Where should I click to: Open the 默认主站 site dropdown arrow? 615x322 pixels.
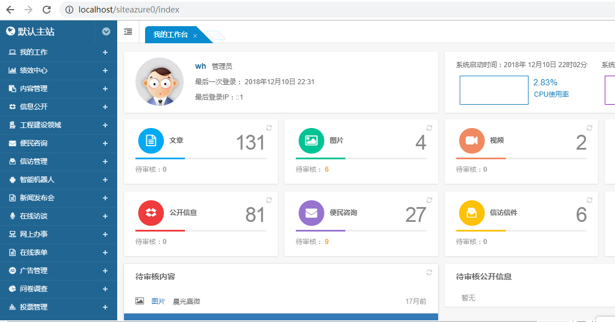[106, 32]
